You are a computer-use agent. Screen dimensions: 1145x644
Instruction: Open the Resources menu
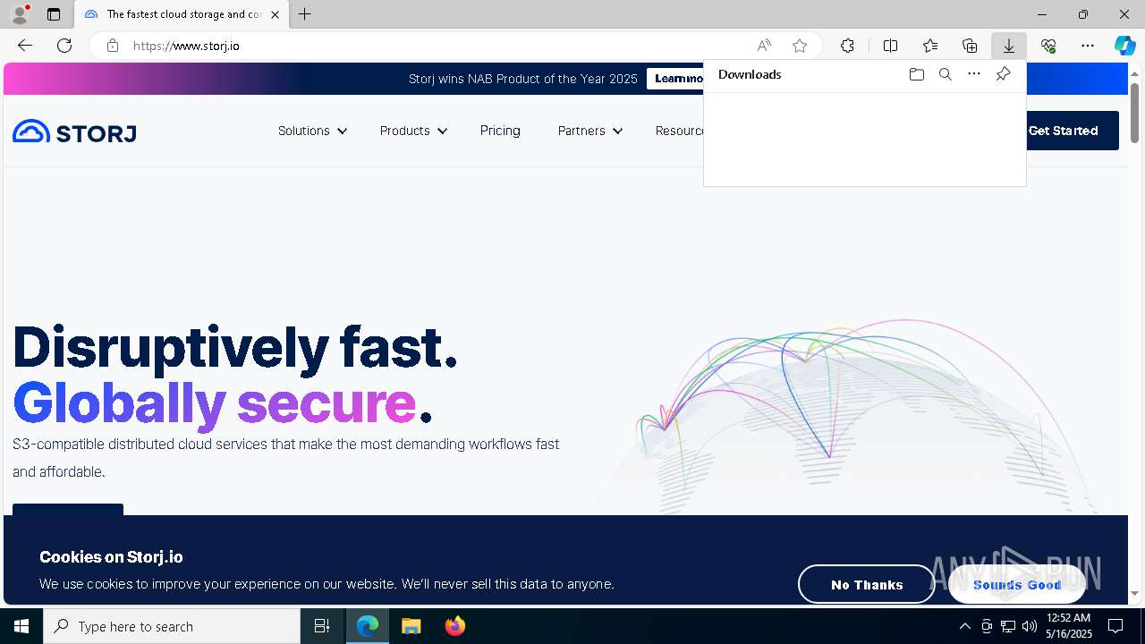[679, 131]
